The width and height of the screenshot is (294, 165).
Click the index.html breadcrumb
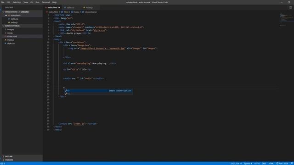(53, 12)
